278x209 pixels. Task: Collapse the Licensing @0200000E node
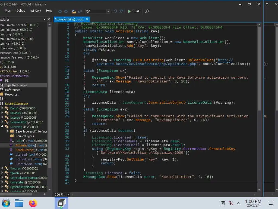point(2,126)
